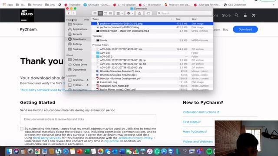Screen dimensions: 278x156
Task: Open the Apps shortcut in bookmarks bar
Action: 8,5
